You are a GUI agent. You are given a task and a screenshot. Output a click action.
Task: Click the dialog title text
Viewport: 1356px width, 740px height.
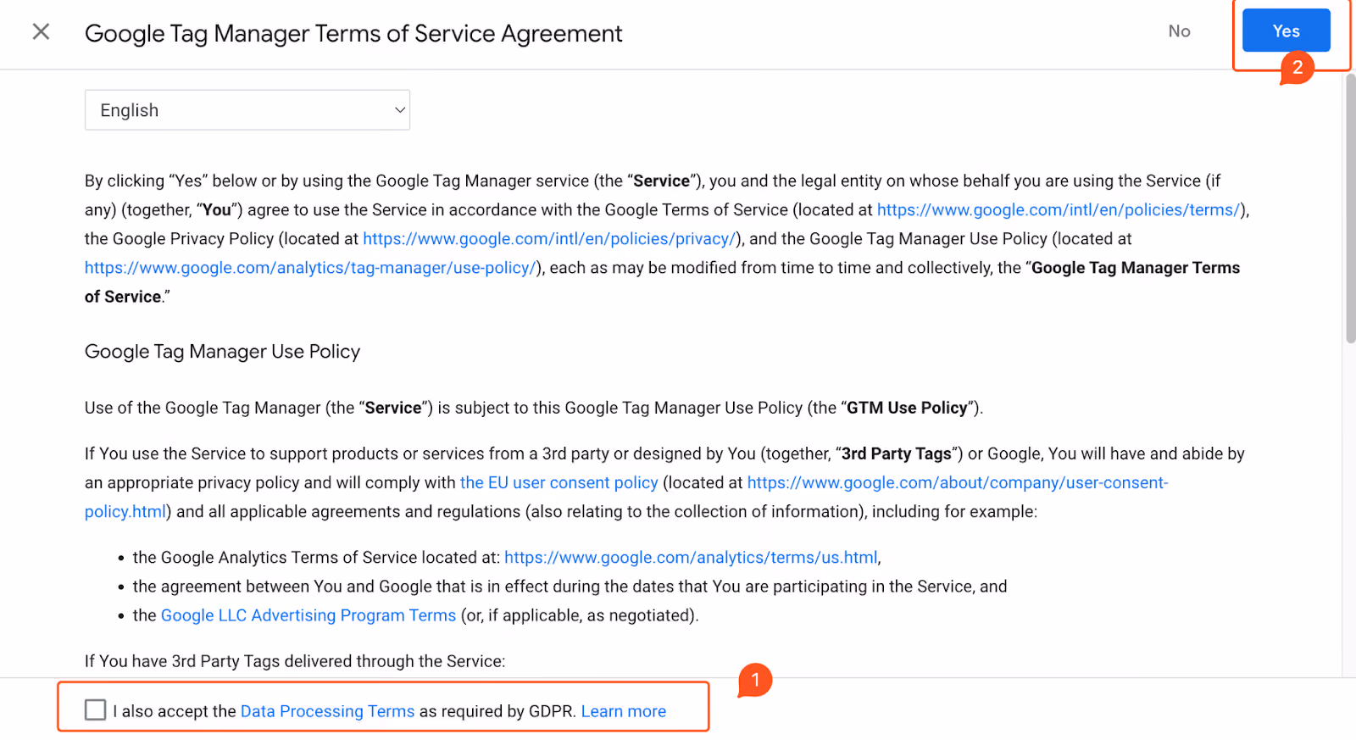click(353, 33)
